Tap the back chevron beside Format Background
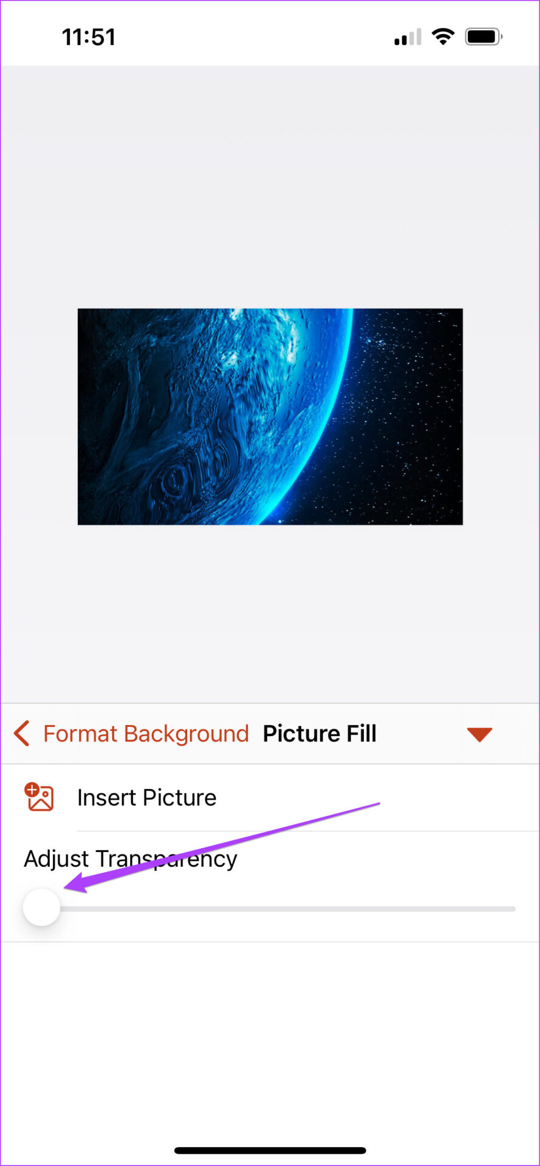This screenshot has height=1166, width=540. click(22, 734)
